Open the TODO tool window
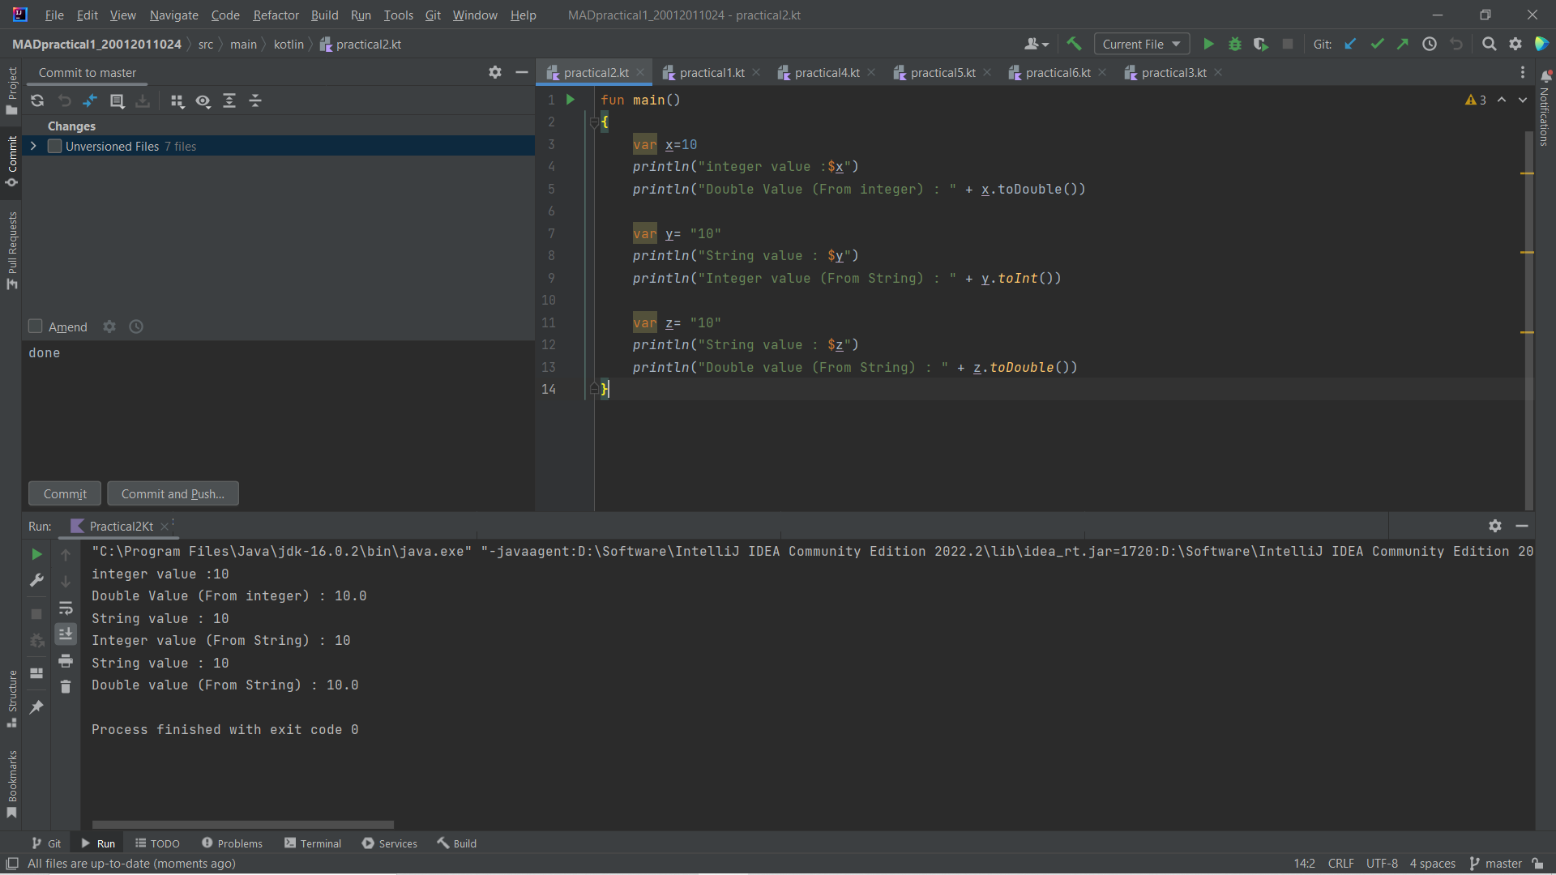 [x=157, y=843]
